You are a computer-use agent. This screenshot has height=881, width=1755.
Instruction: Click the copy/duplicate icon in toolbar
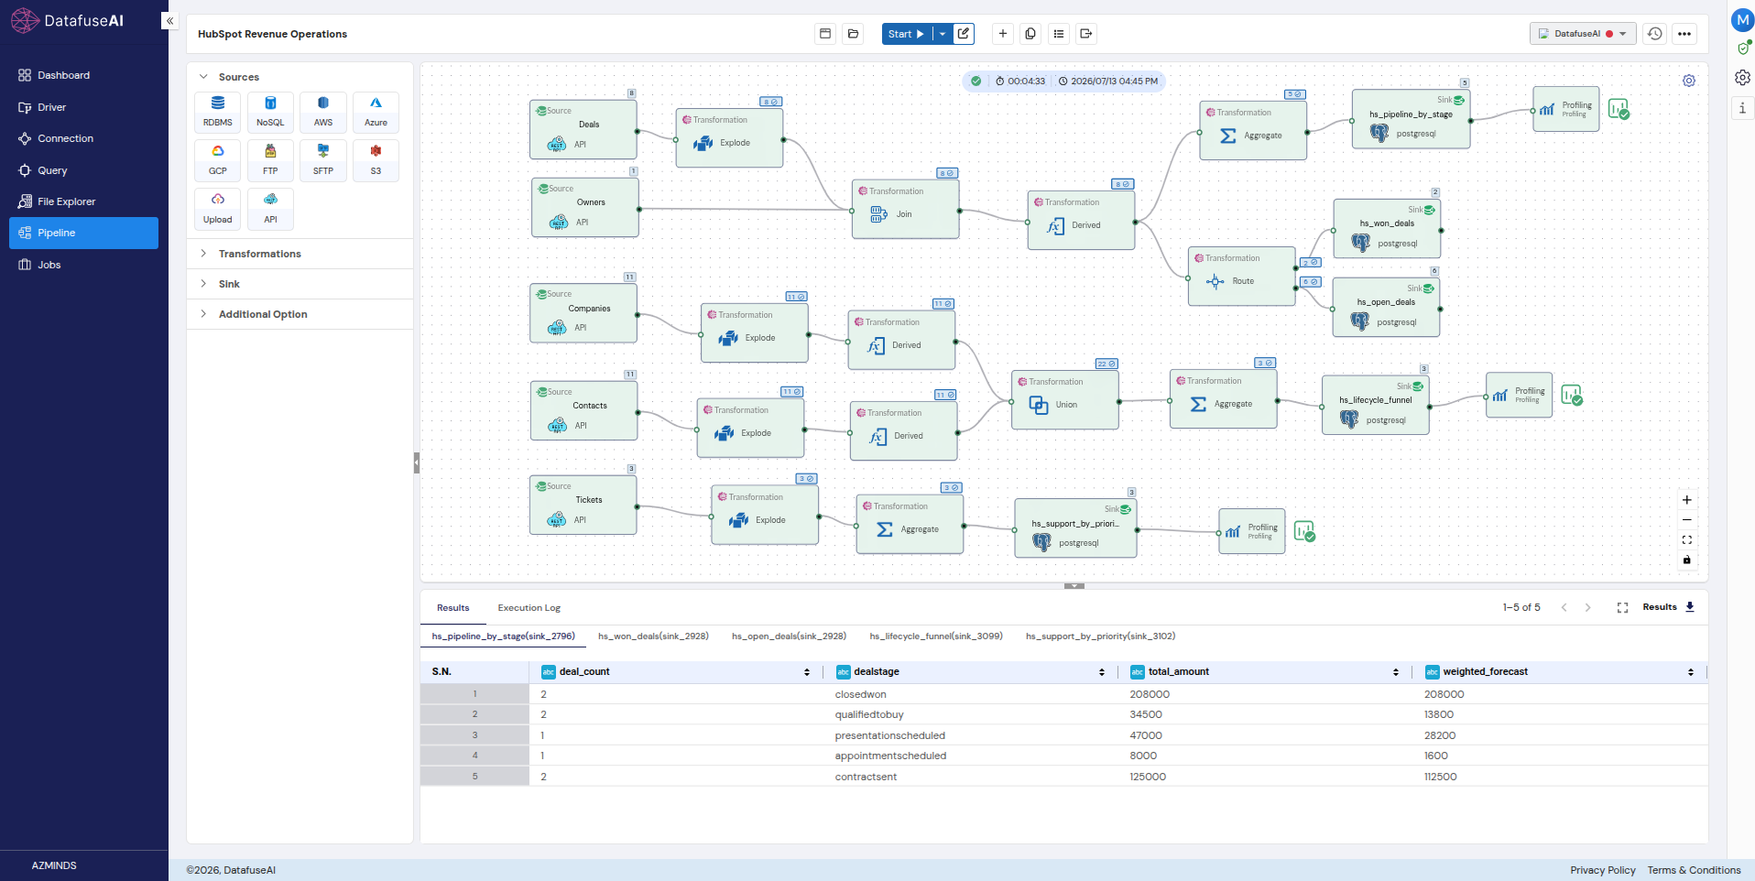(1030, 34)
